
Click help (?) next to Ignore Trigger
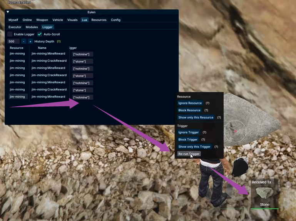(x=204, y=132)
